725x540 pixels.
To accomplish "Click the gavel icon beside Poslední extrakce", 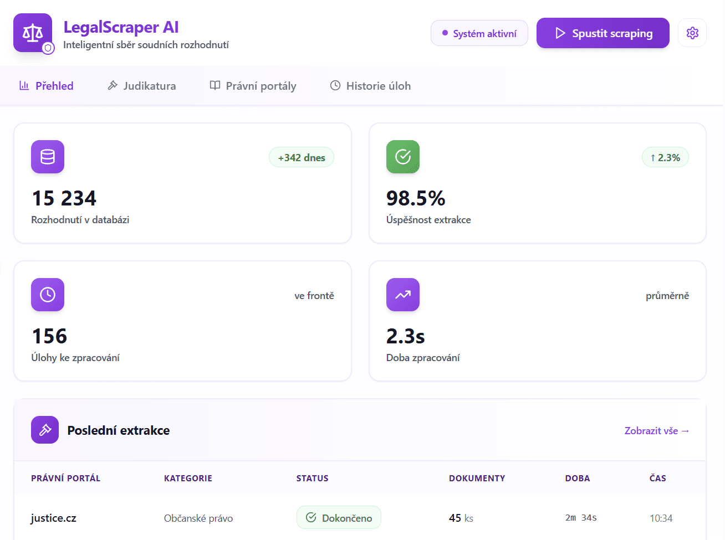I will click(x=45, y=430).
